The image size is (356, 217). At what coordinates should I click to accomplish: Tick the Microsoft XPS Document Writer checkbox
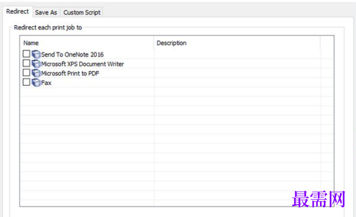pyautogui.click(x=26, y=63)
